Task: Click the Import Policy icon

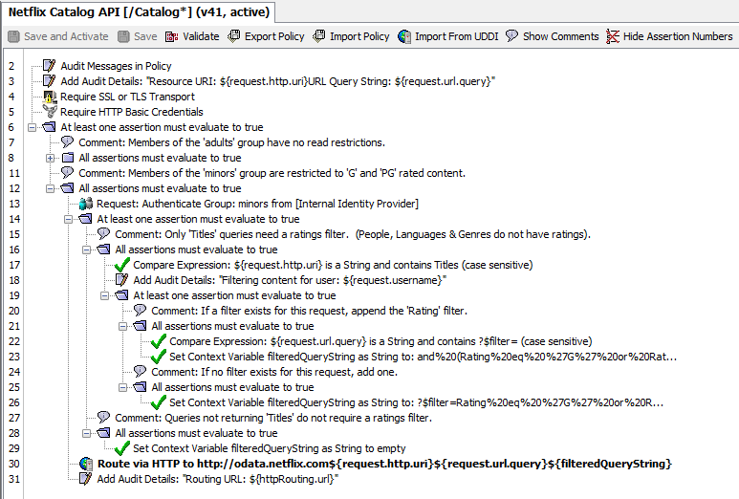Action: 319,36
